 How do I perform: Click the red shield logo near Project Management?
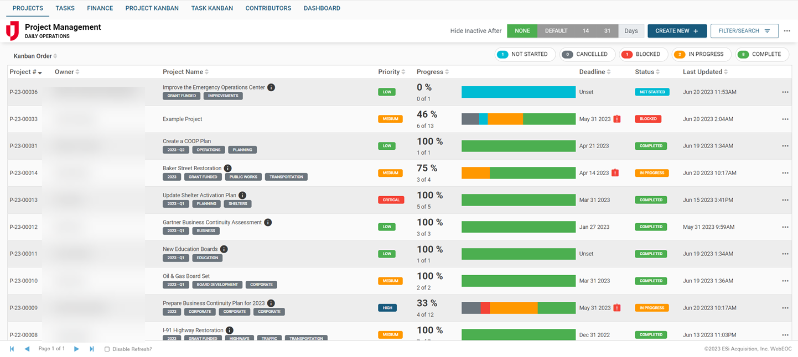pyautogui.click(x=13, y=31)
